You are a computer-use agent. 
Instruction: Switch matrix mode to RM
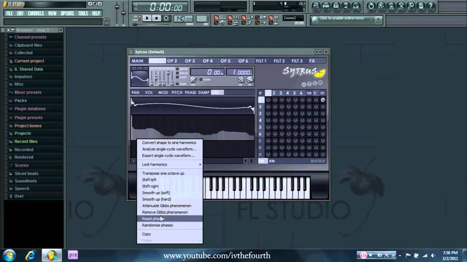coord(272,161)
